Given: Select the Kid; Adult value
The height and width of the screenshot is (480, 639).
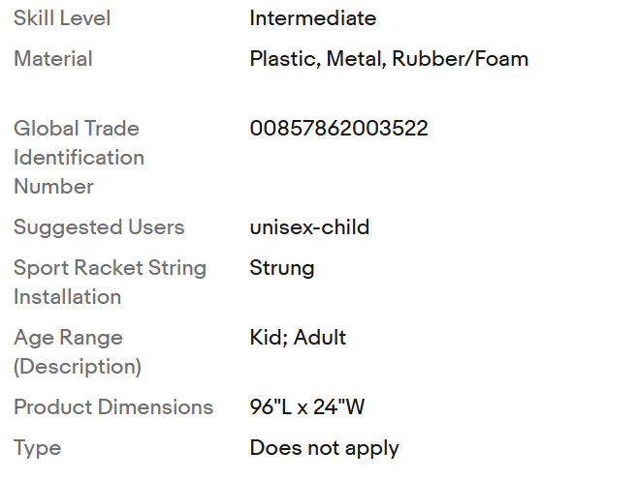Looking at the screenshot, I should [x=298, y=338].
